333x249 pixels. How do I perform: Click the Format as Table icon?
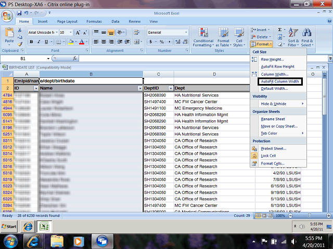(223, 36)
